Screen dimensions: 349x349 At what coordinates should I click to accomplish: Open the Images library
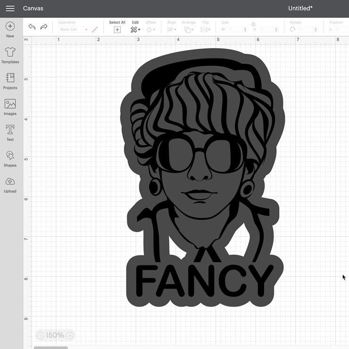tap(10, 107)
